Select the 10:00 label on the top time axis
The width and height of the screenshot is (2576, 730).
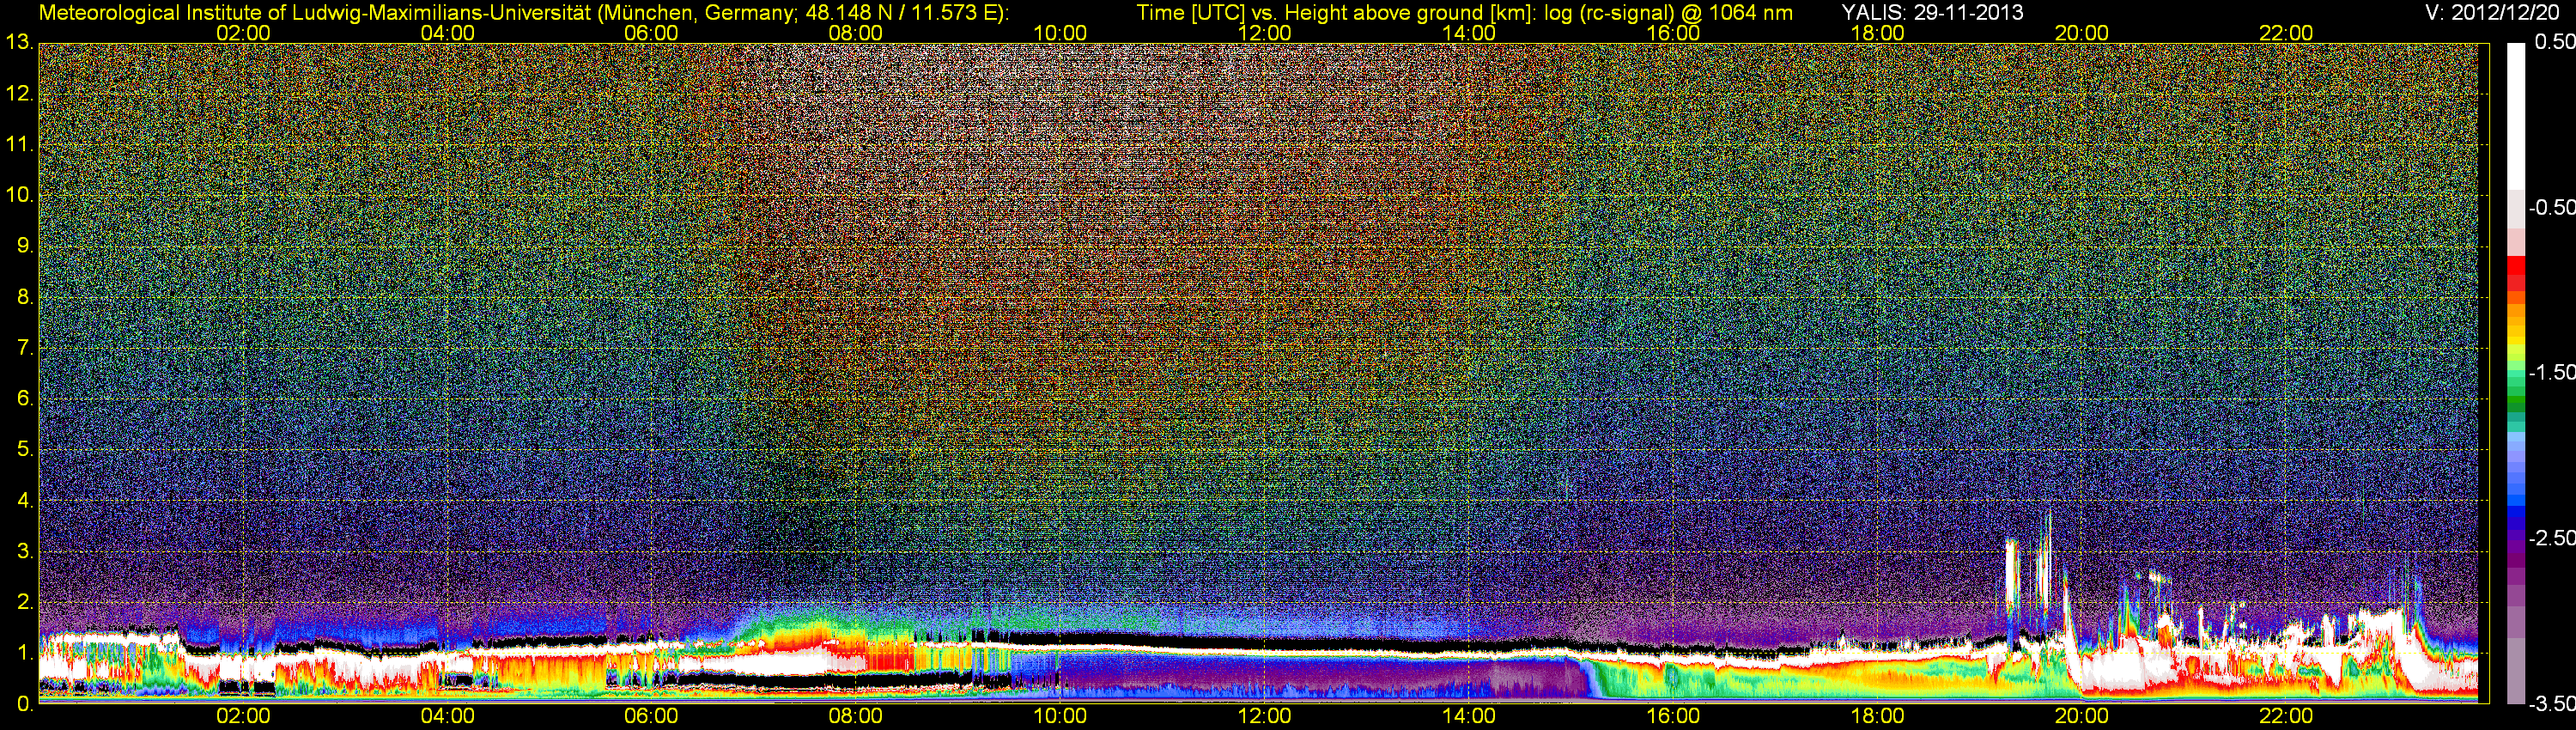1060,33
